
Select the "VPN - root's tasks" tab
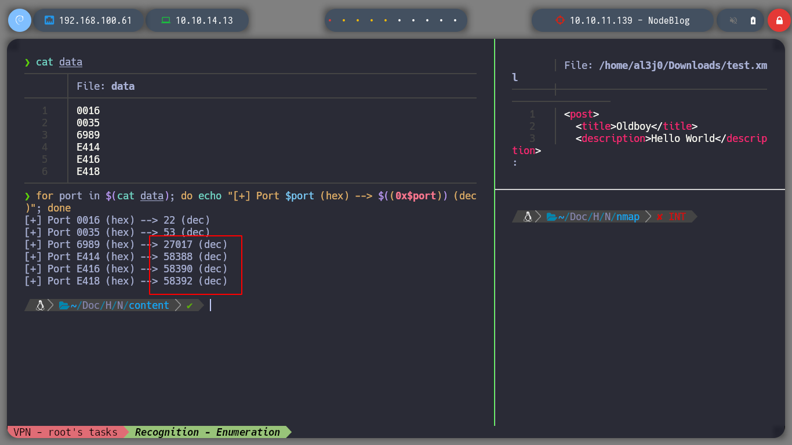(x=66, y=432)
